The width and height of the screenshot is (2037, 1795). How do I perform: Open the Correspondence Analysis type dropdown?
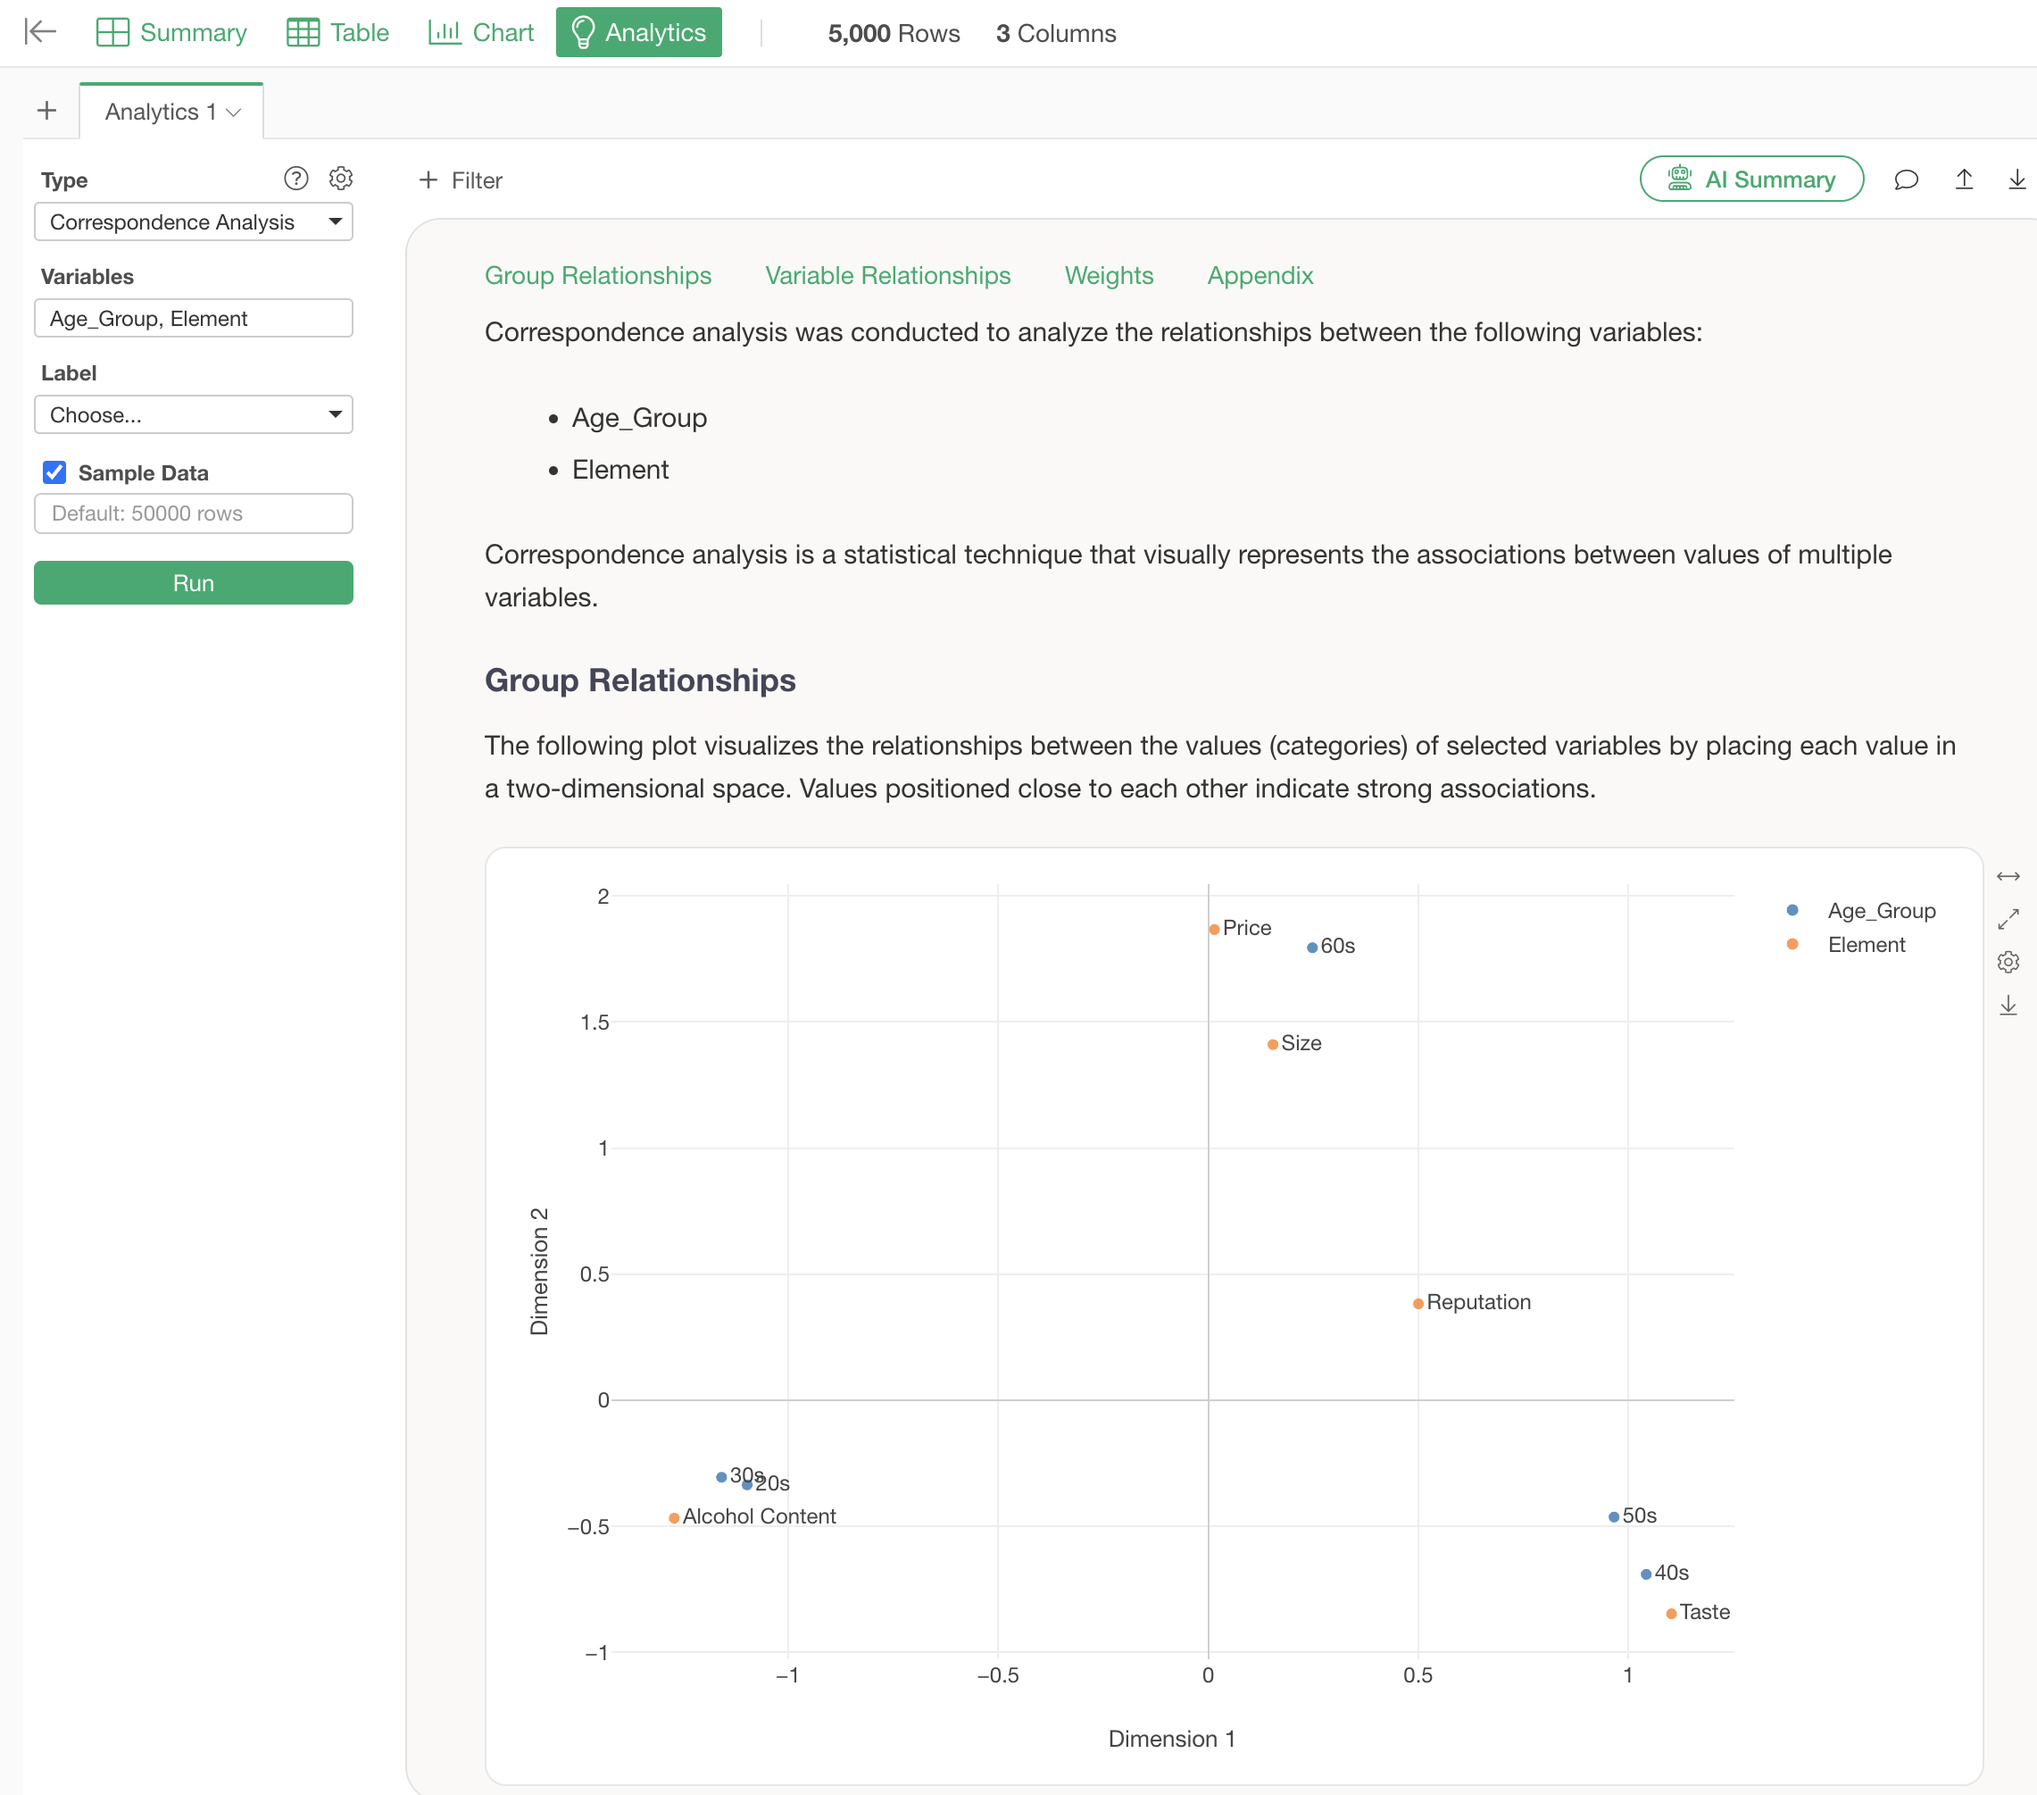194,221
